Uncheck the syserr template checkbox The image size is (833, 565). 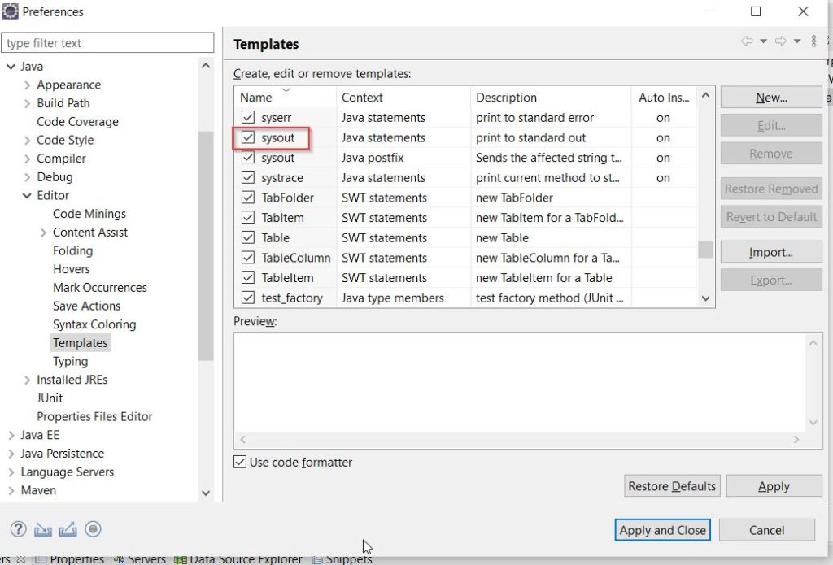click(x=248, y=118)
